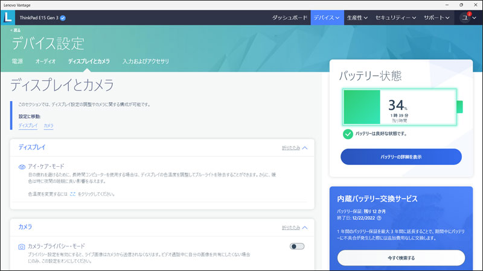Open the デバイス dropdown menu
The width and height of the screenshot is (483, 271).
tap(327, 18)
